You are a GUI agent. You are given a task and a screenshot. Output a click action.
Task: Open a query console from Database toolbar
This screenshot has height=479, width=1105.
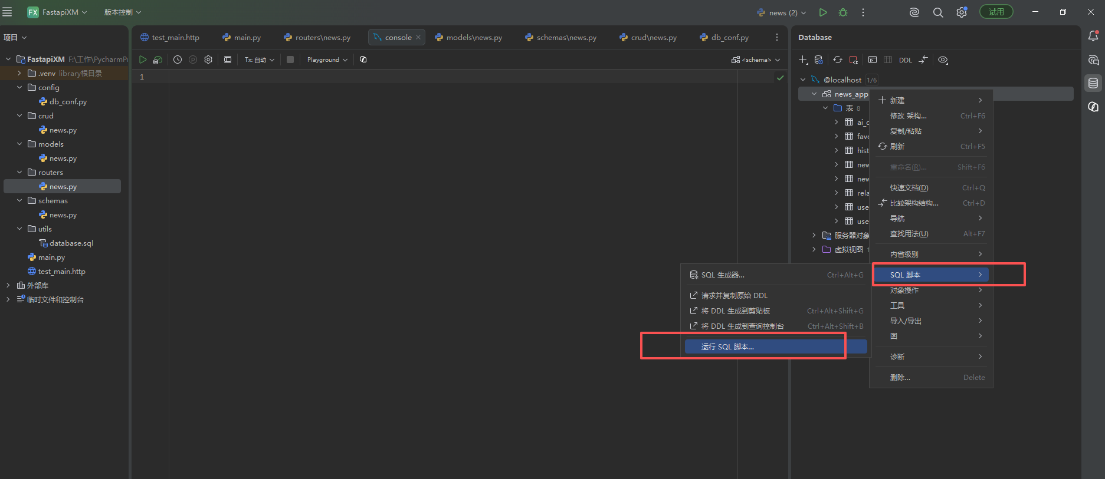pyautogui.click(x=873, y=60)
